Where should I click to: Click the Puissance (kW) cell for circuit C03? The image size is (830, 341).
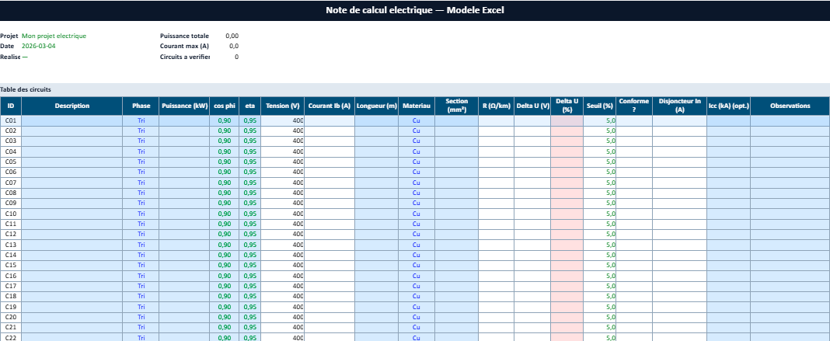tap(184, 141)
